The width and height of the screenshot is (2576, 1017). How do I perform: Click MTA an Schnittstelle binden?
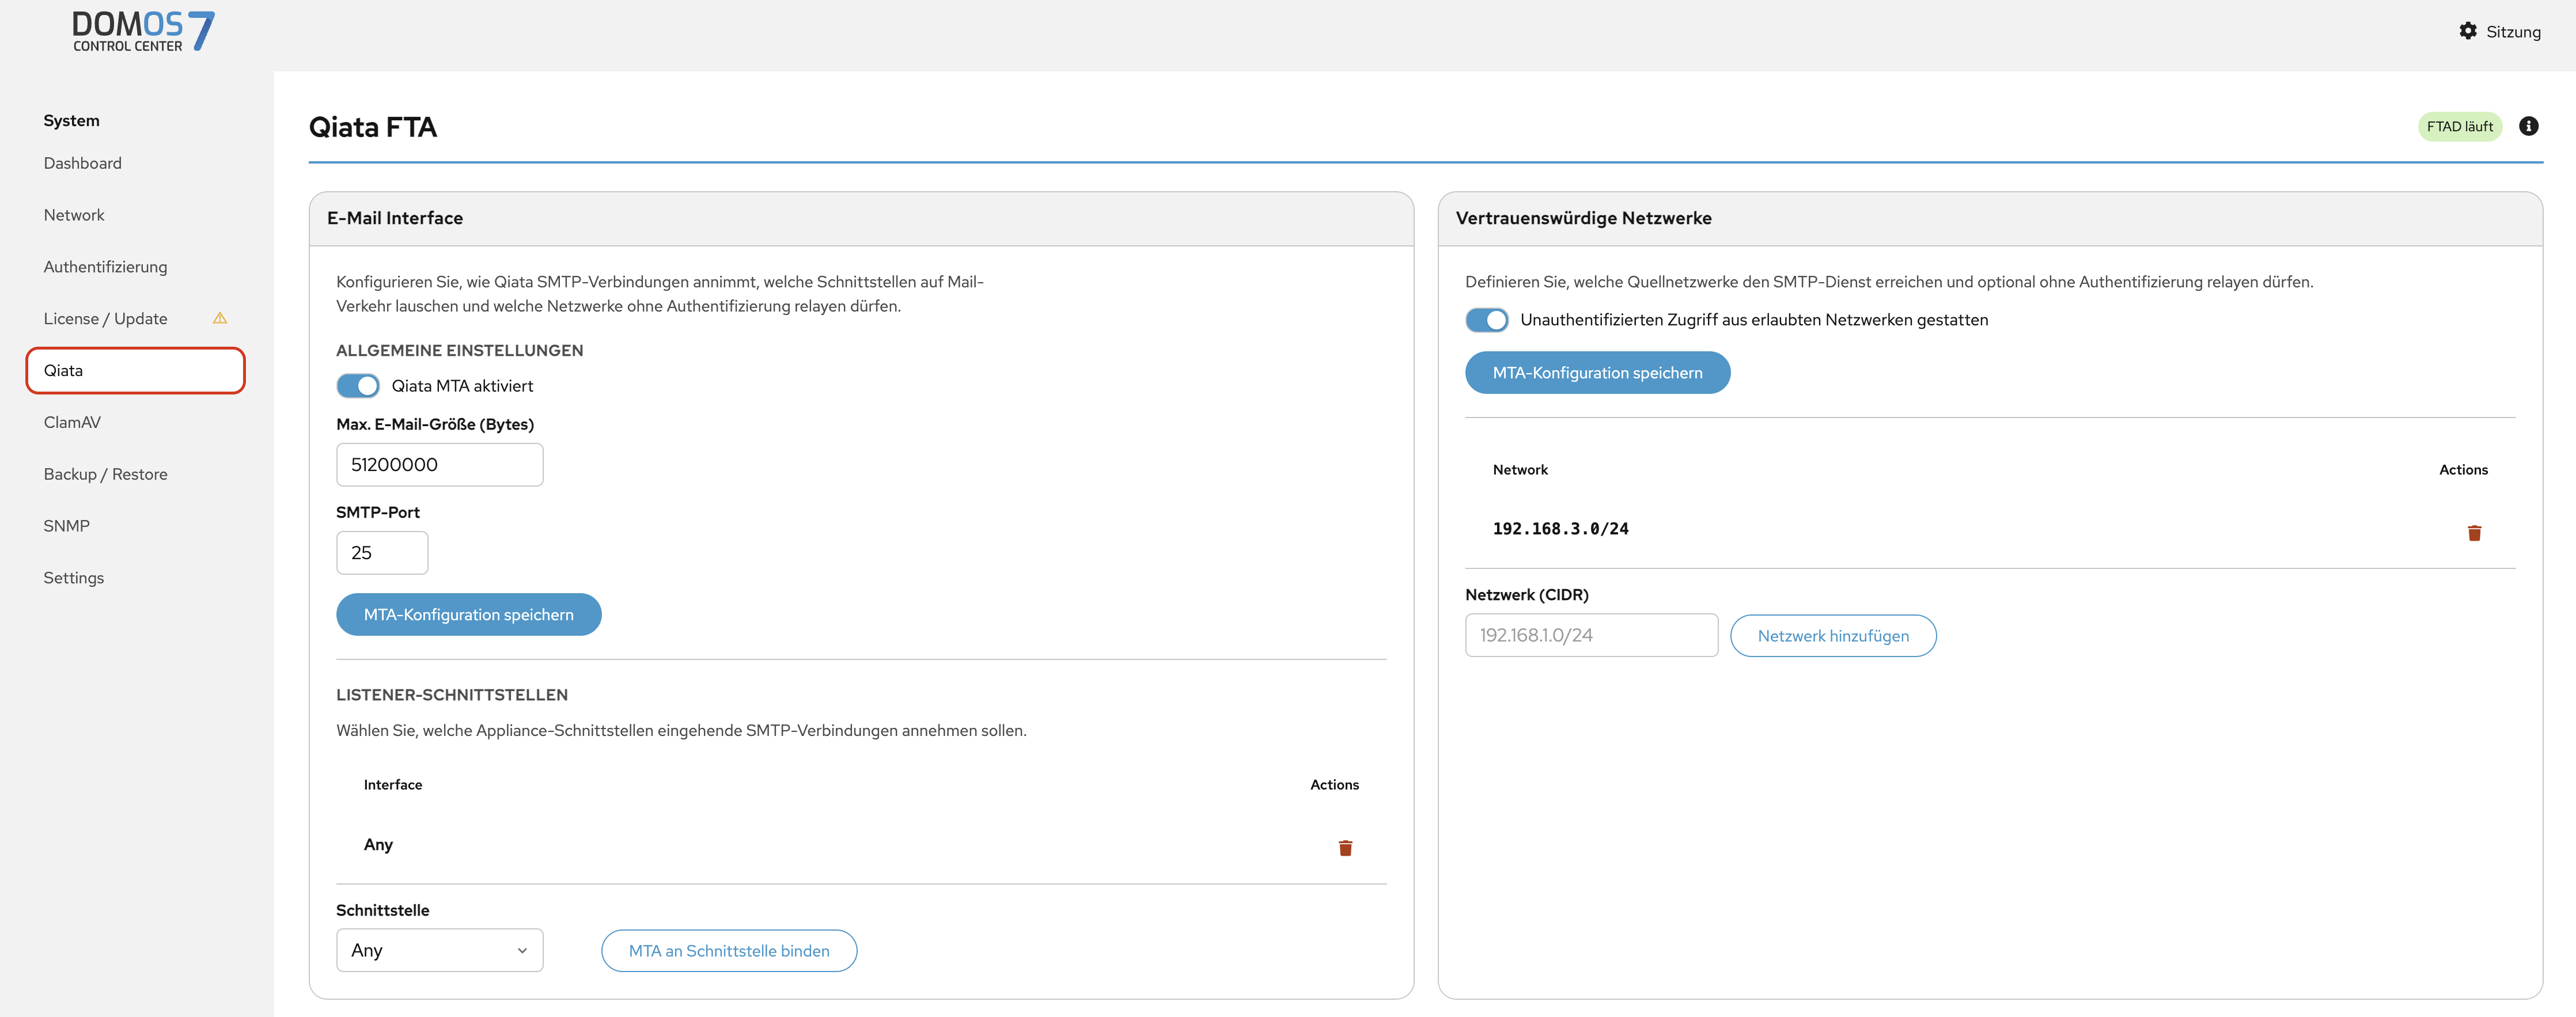(x=729, y=951)
